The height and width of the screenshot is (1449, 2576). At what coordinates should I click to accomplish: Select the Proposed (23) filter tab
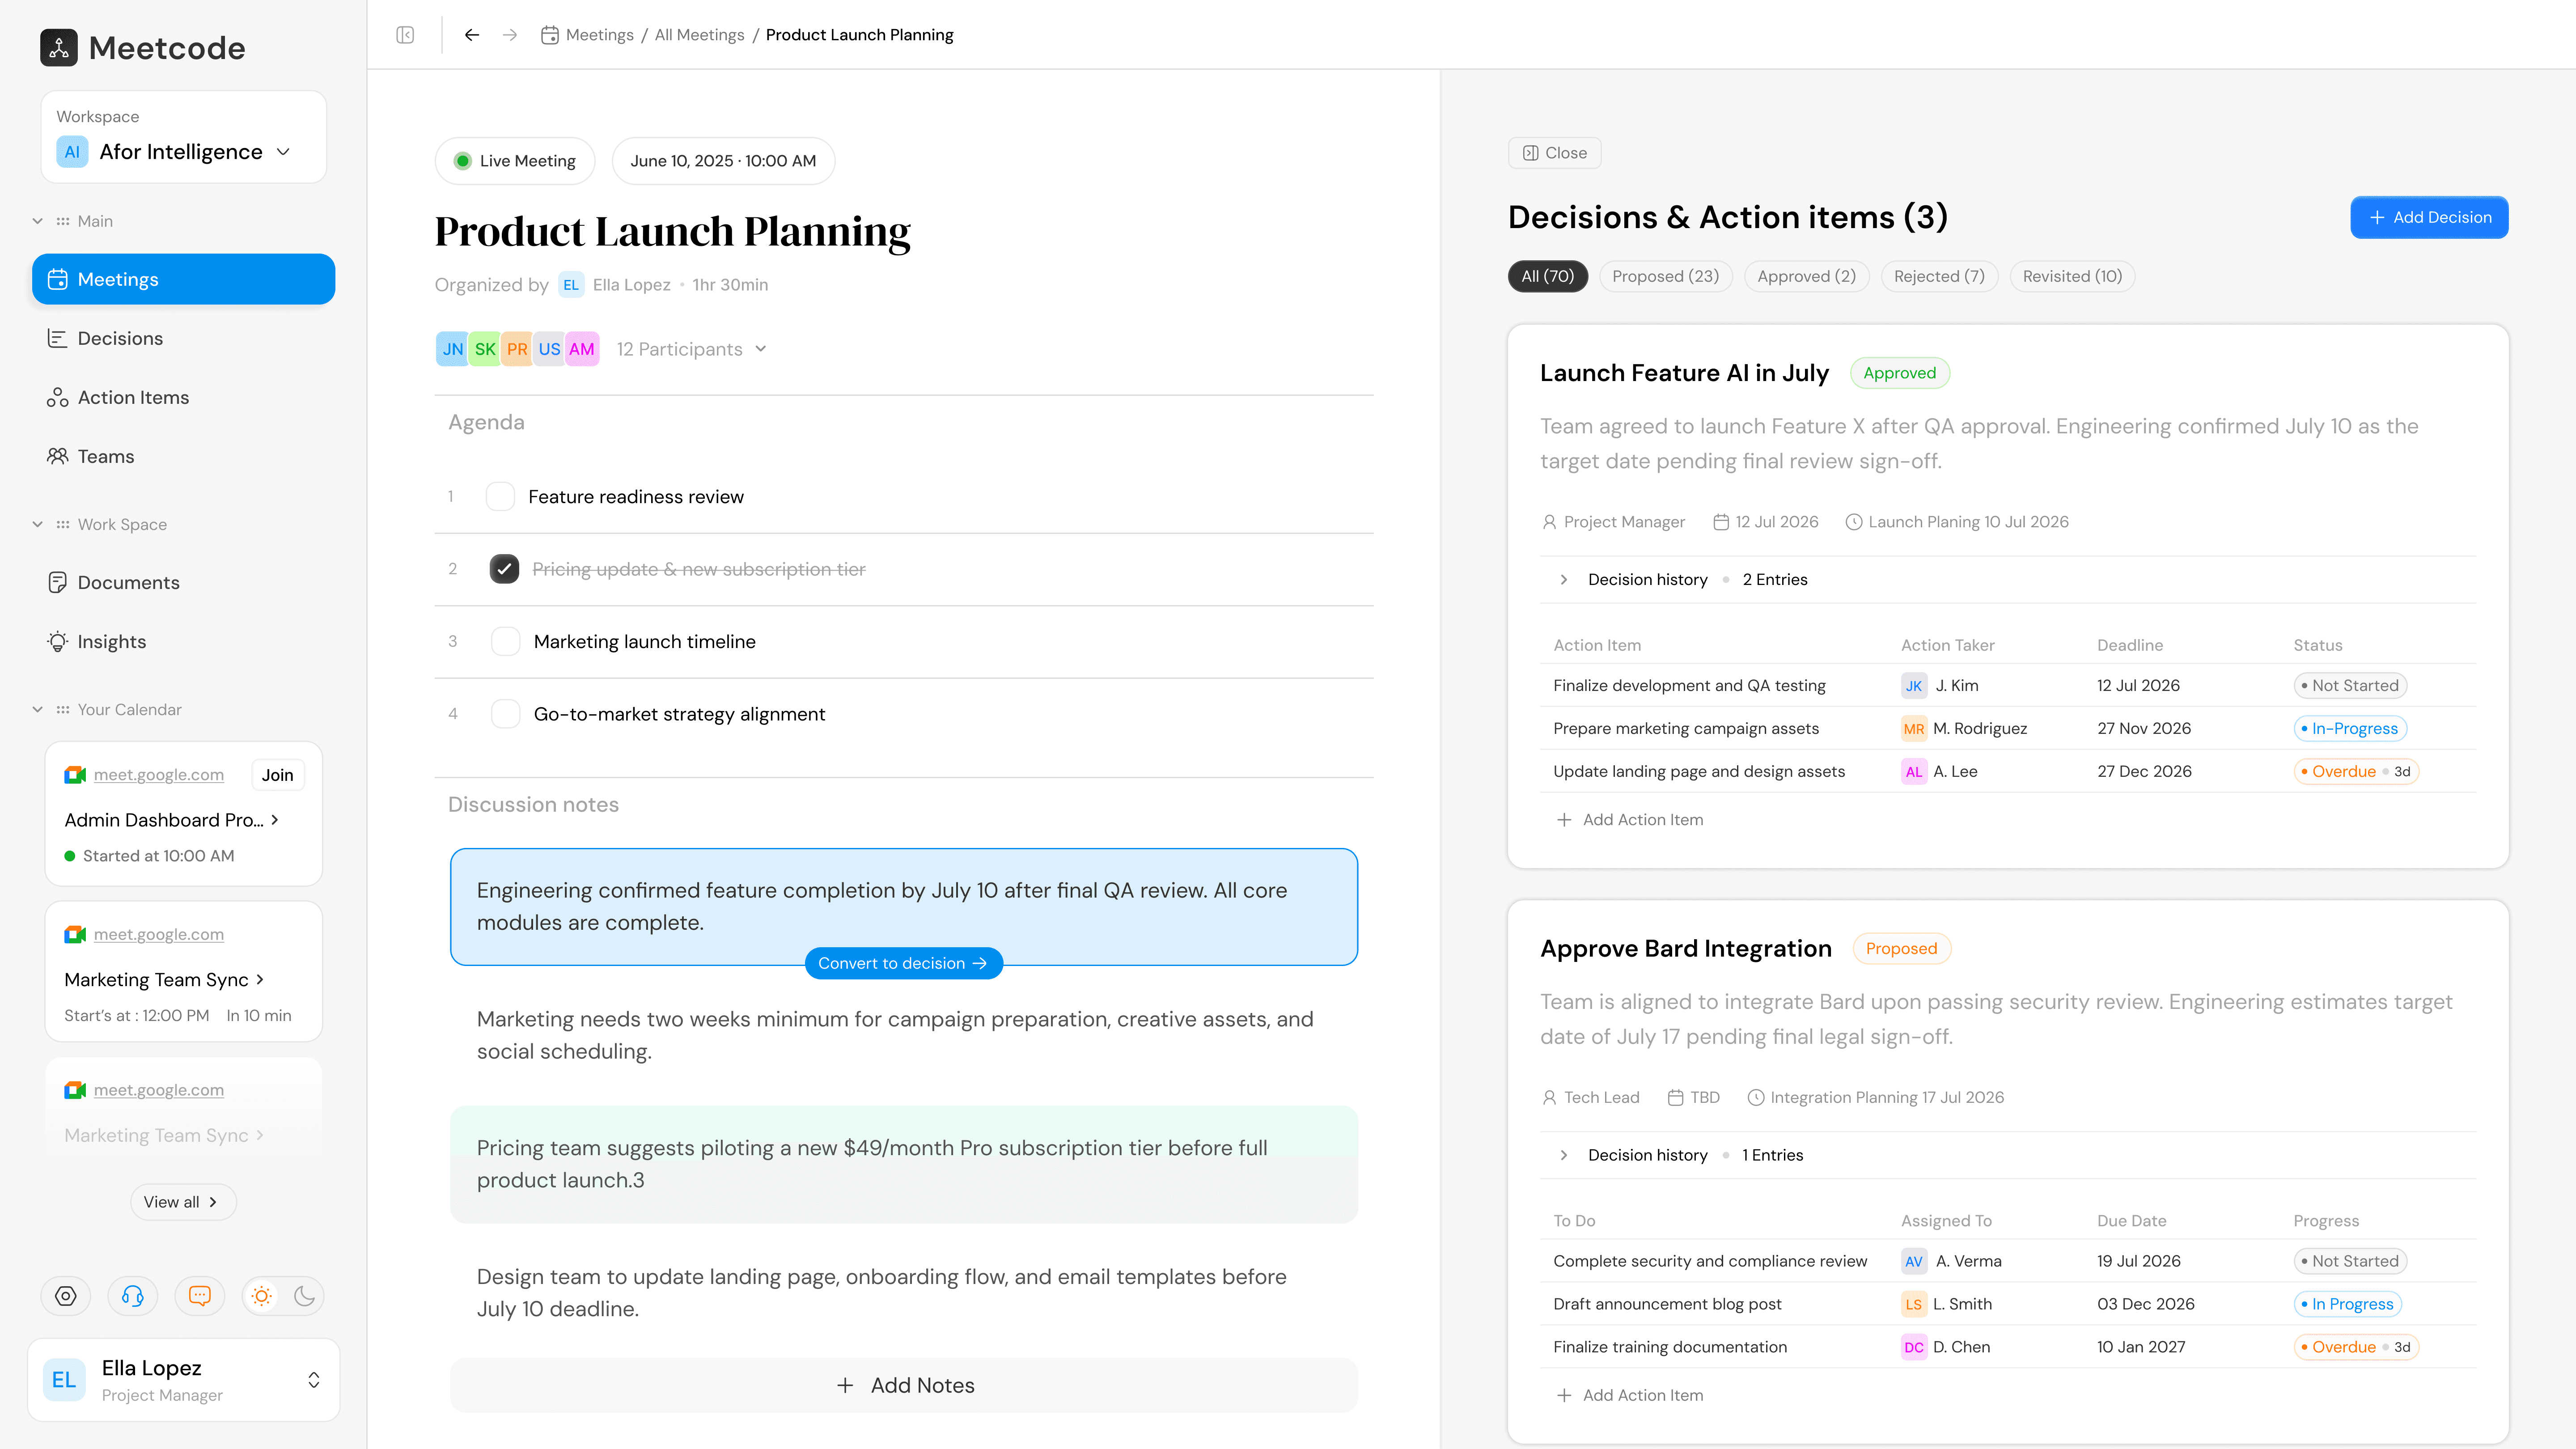coord(1665,276)
